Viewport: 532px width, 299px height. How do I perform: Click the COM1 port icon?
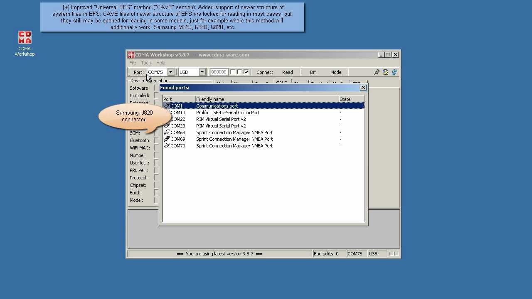167,106
